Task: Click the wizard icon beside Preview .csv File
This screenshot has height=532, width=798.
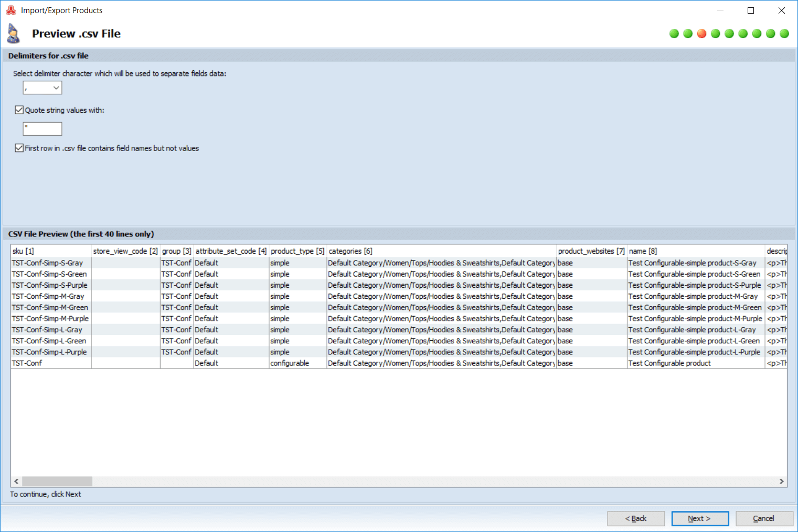Action: tap(14, 34)
